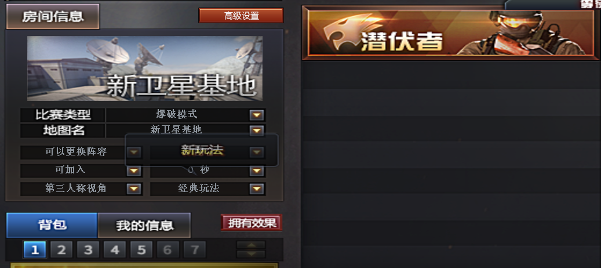
Task: Open the 经典玩法 dropdown arrow
Action: pyautogui.click(x=256, y=189)
